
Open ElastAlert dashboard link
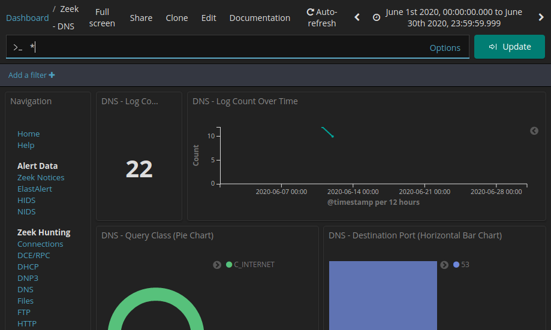34,189
